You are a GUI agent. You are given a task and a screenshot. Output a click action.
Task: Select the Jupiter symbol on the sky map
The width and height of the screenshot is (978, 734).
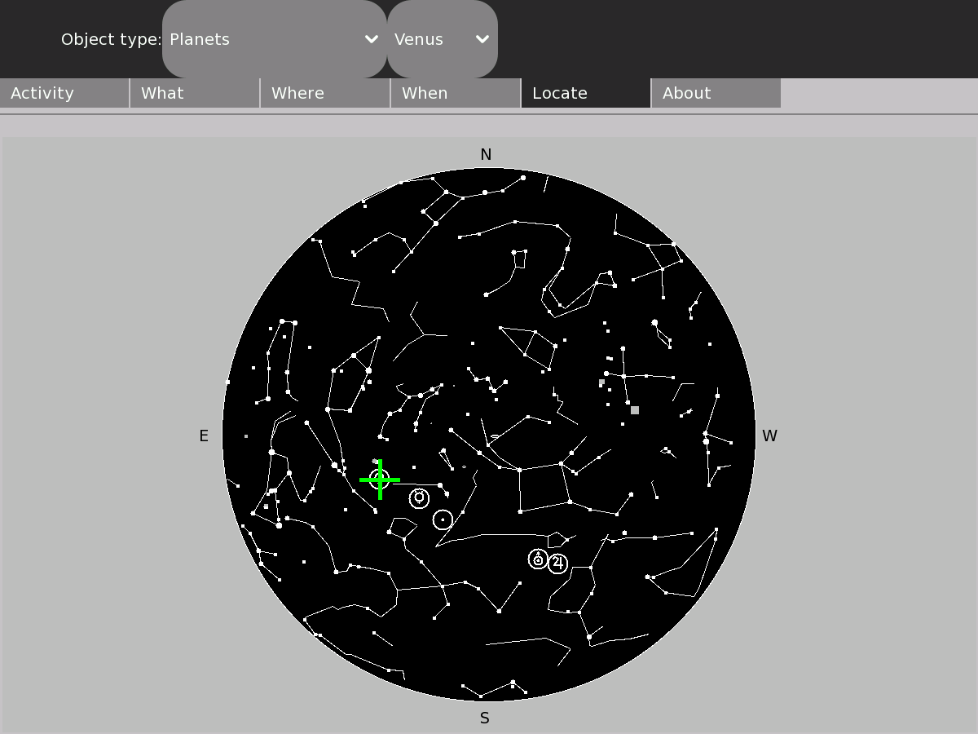tap(557, 564)
